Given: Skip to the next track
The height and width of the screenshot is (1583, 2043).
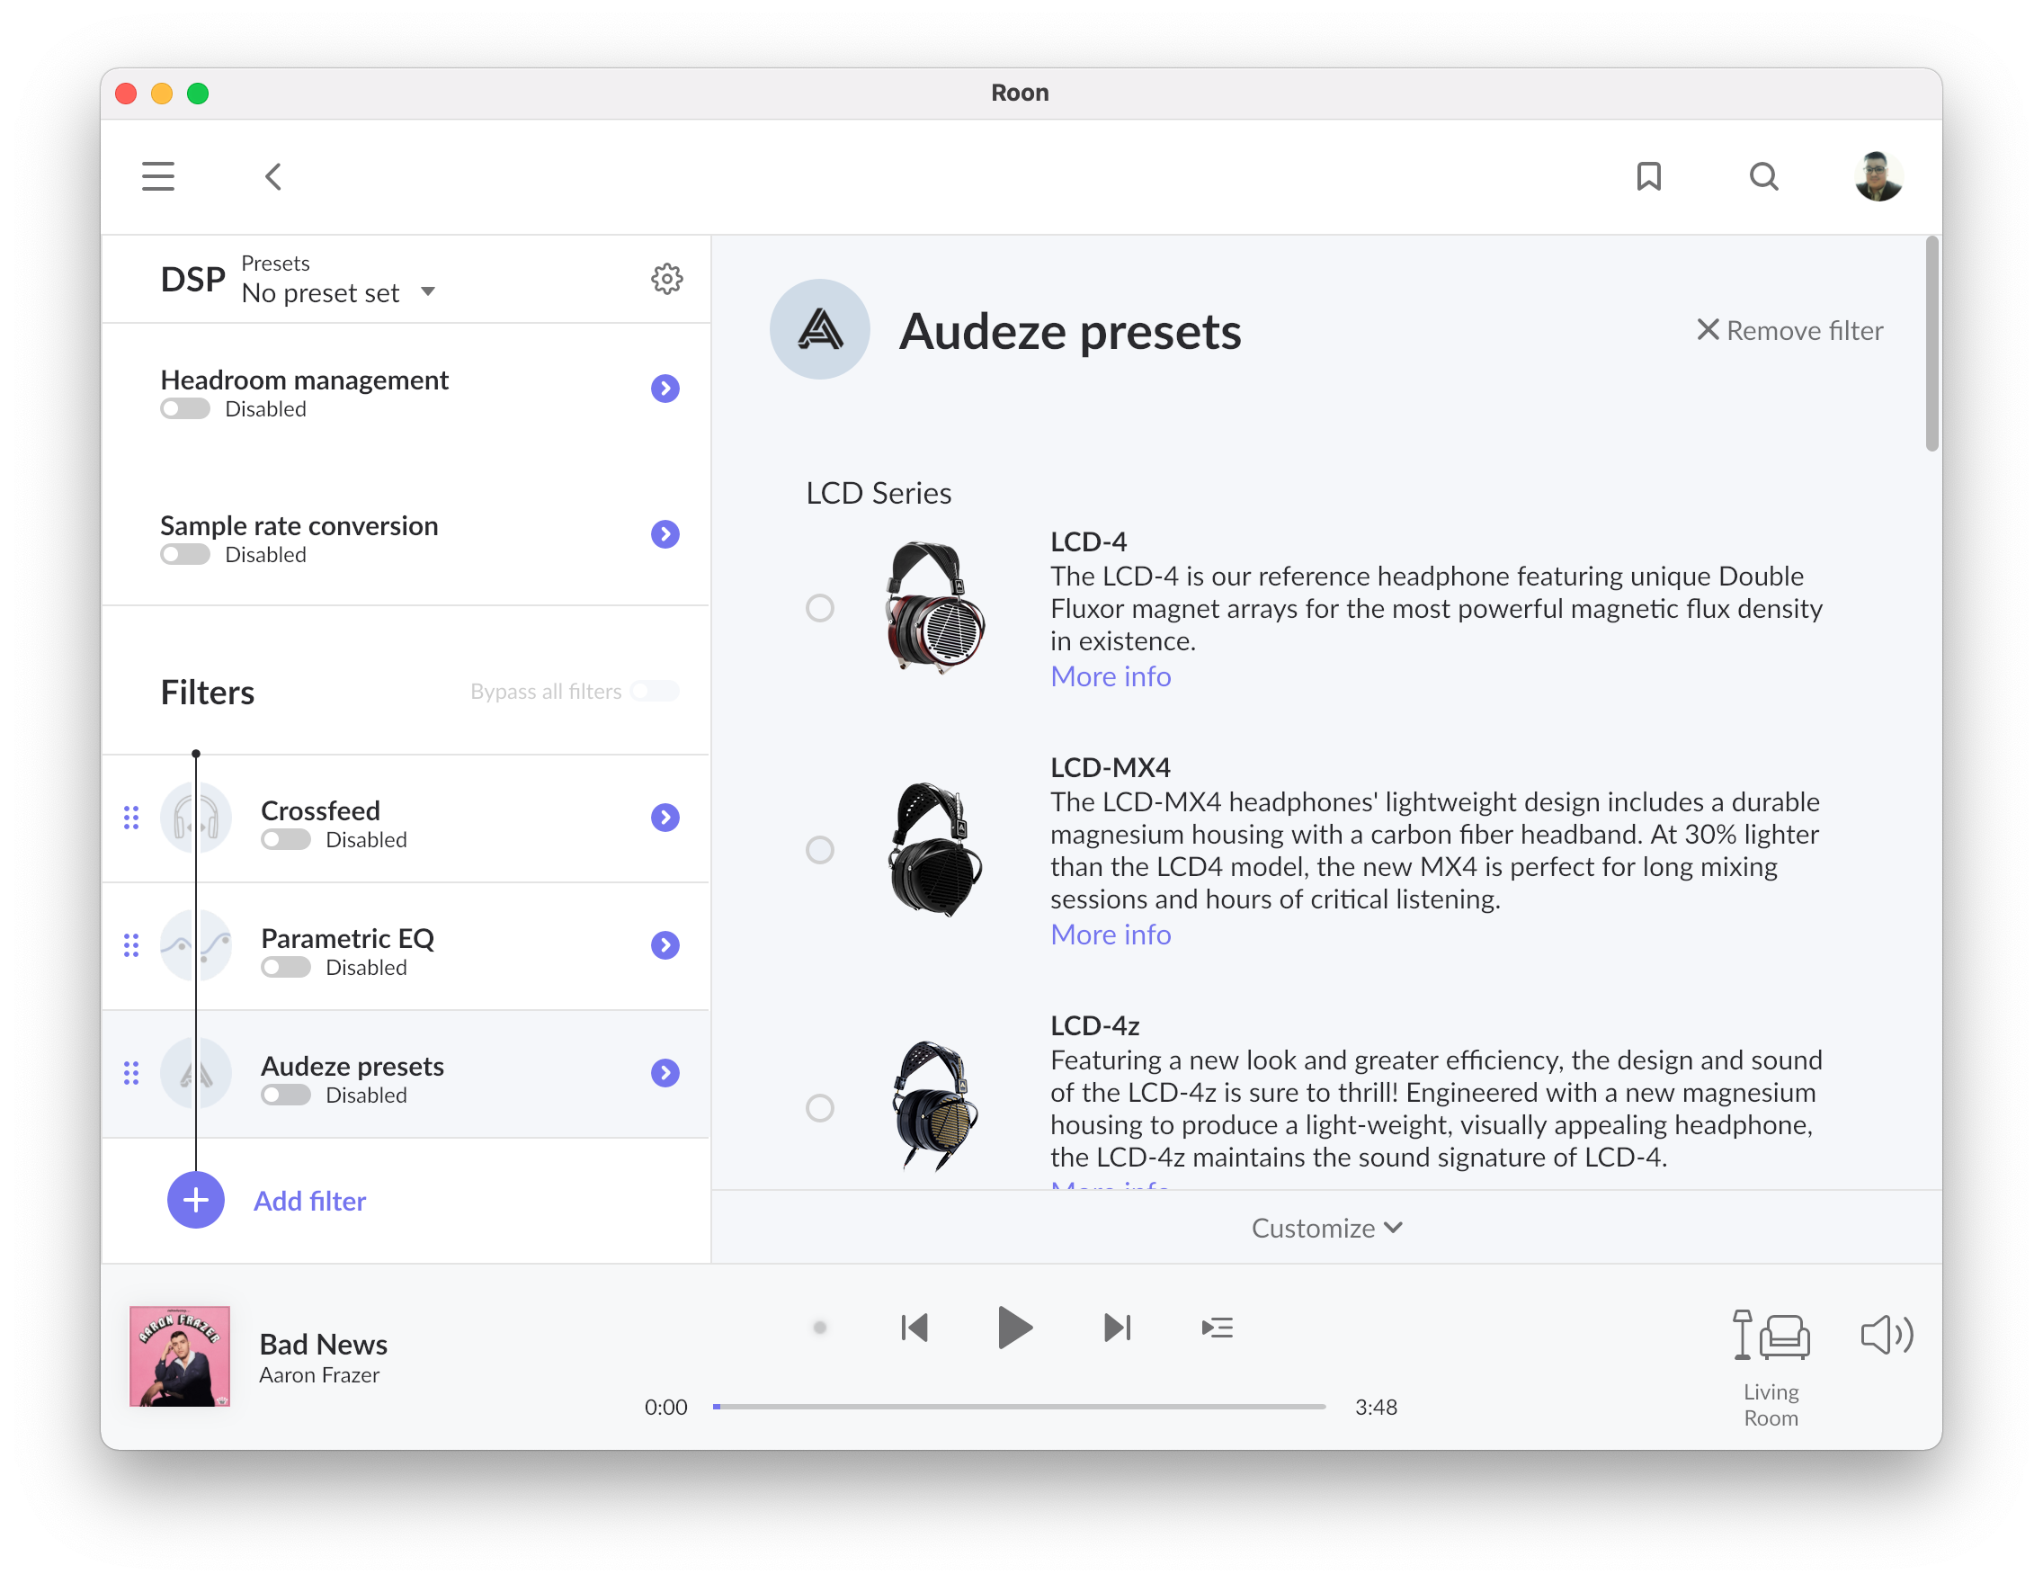Looking at the screenshot, I should pos(1117,1328).
